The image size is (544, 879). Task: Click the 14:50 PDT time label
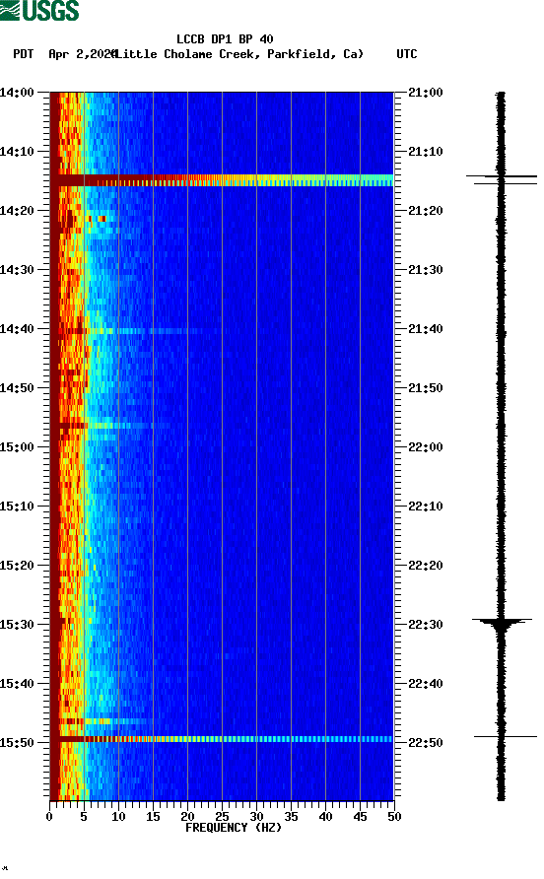point(17,388)
